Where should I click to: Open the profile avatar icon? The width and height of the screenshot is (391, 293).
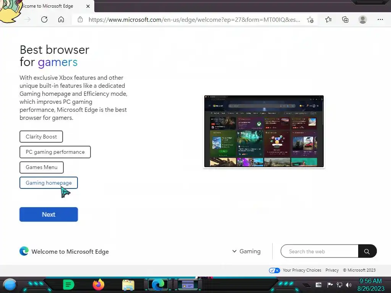click(363, 19)
